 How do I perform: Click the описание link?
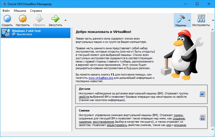pos(180,125)
